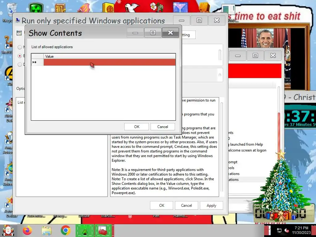Click Apply in the policy setting window
The width and height of the screenshot is (316, 237).
pos(211,205)
